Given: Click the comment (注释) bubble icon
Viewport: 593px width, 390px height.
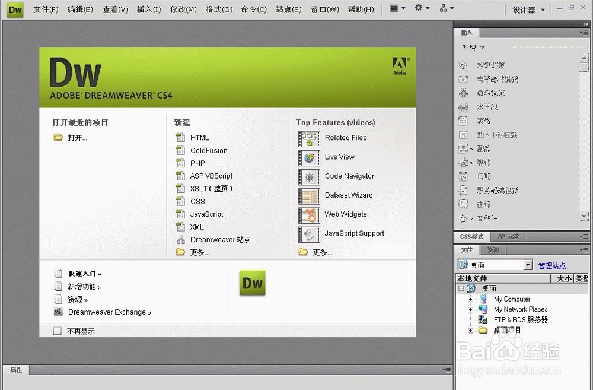Looking at the screenshot, I should pos(463,204).
